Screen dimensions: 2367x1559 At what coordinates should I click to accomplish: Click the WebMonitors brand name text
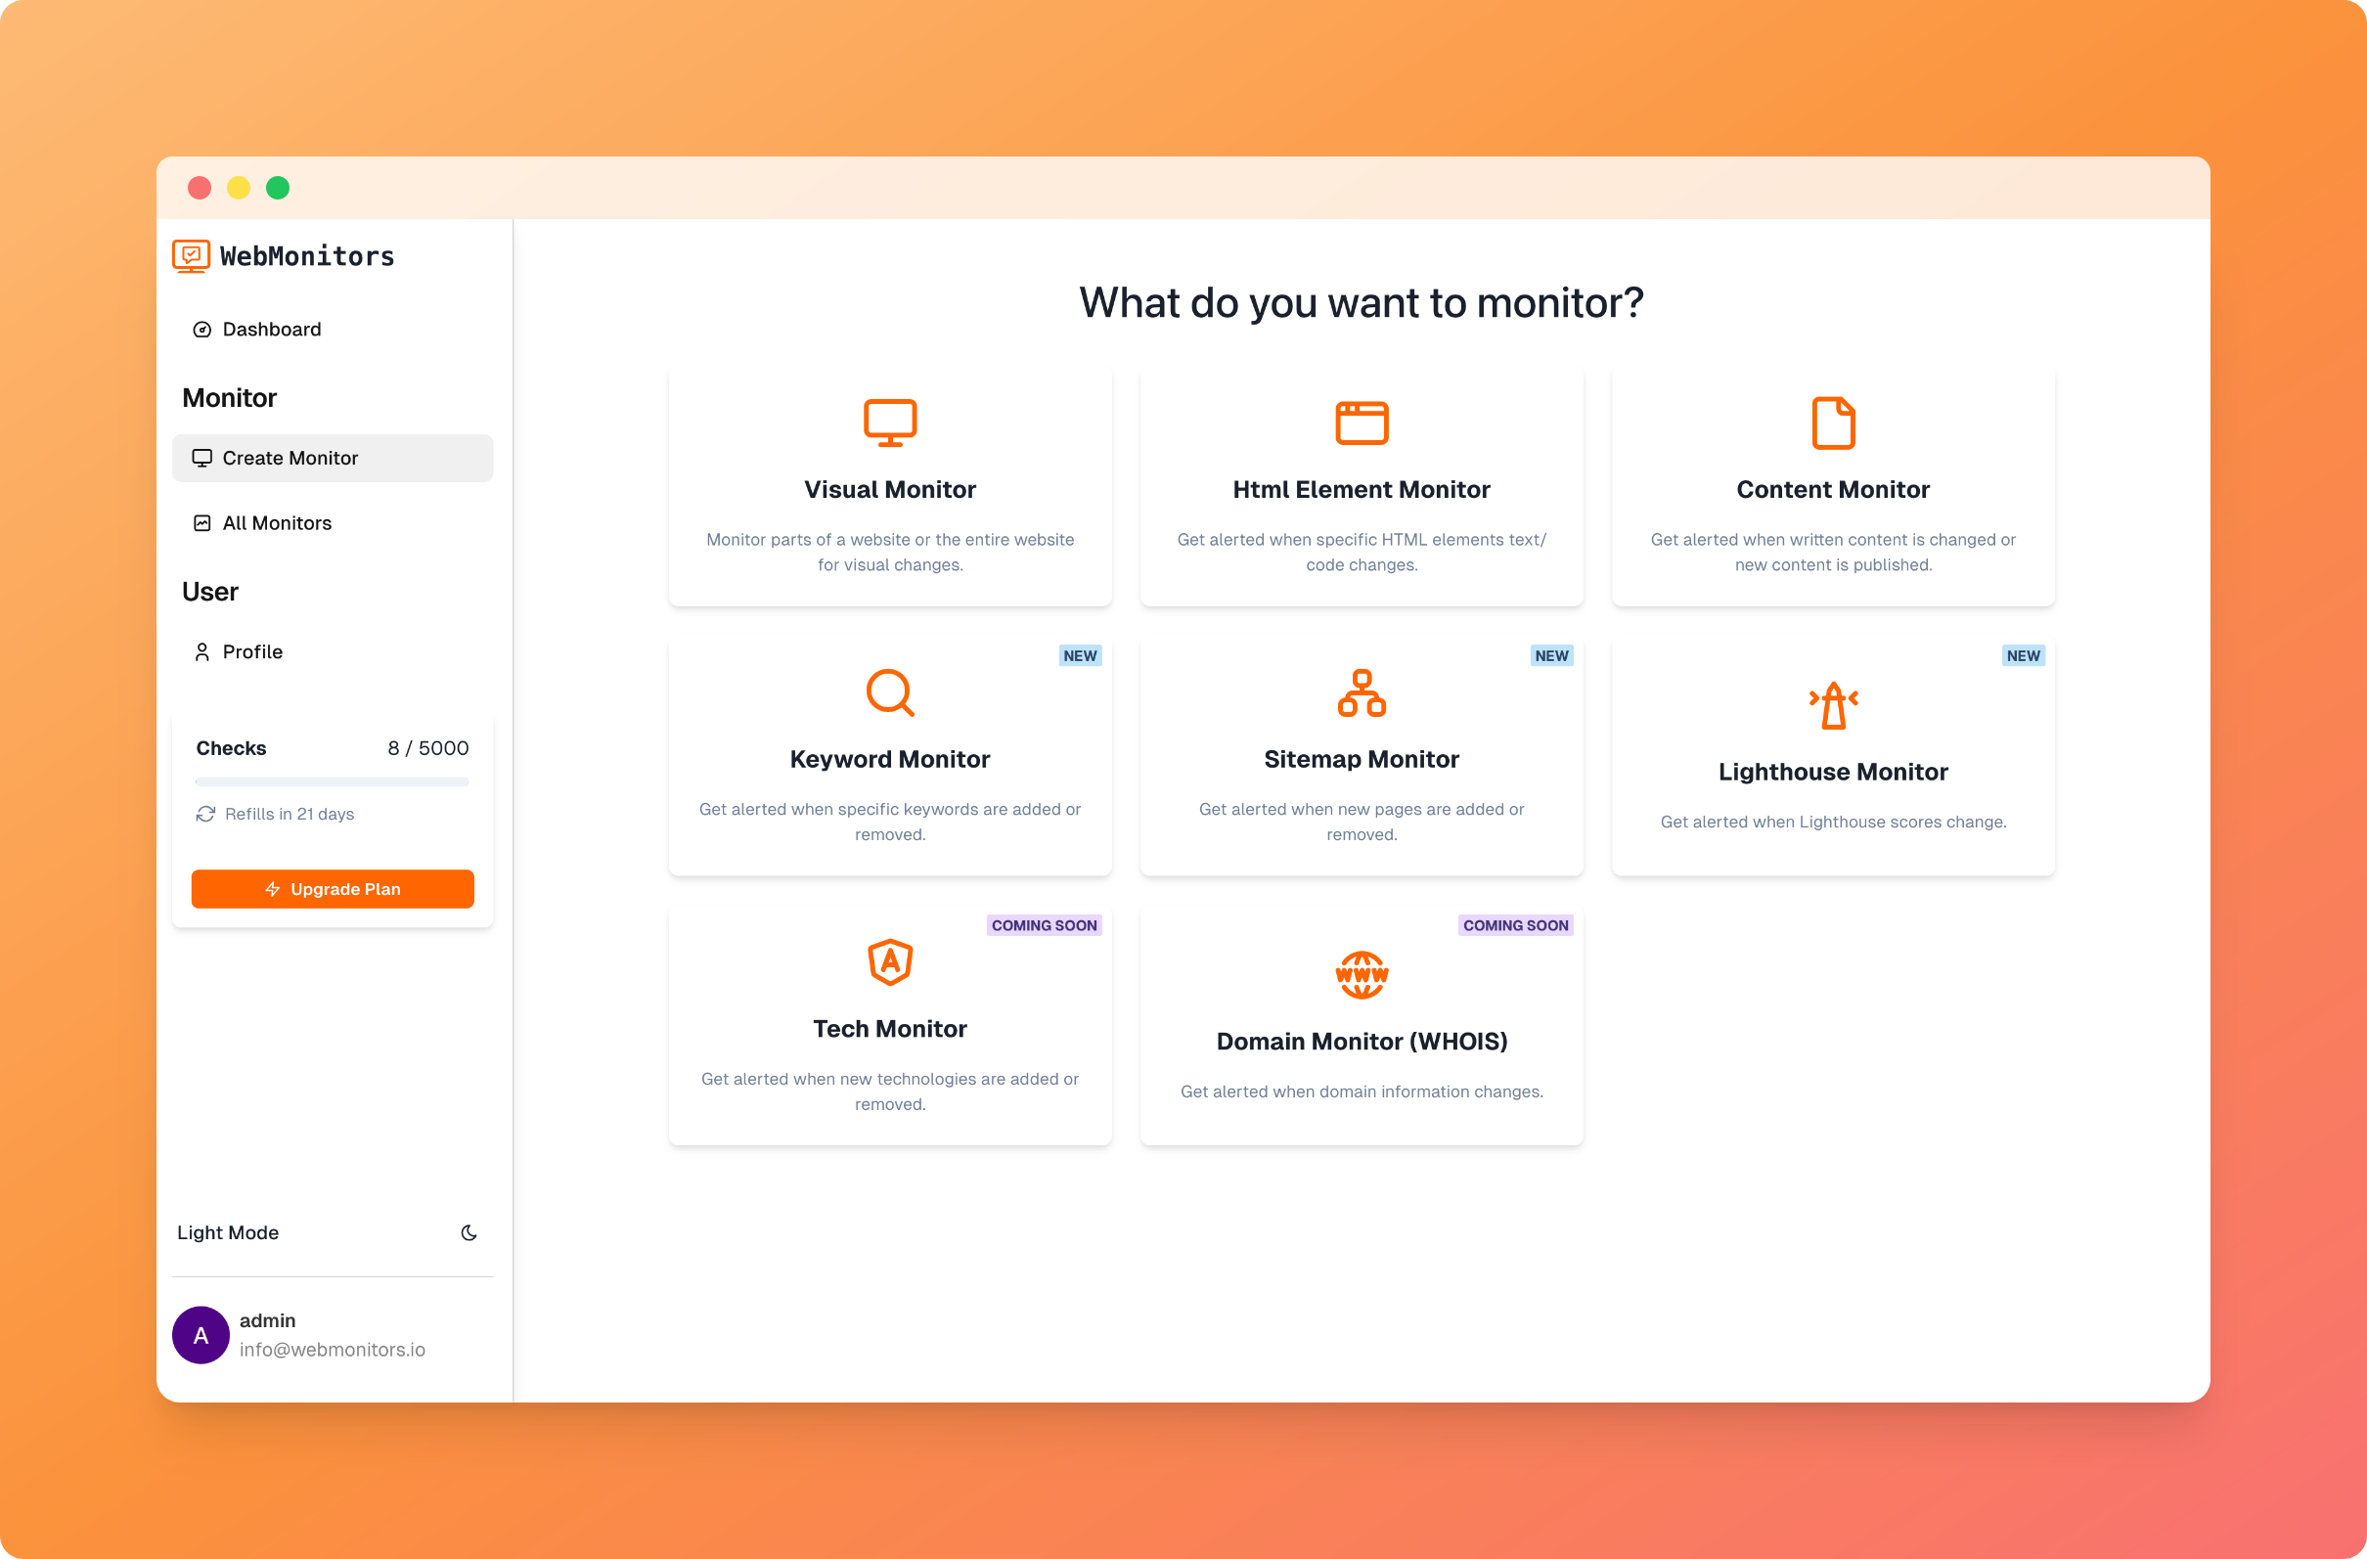click(307, 255)
